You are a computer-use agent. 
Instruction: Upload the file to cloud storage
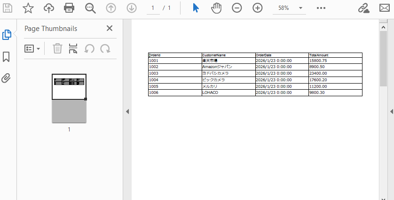[49, 8]
